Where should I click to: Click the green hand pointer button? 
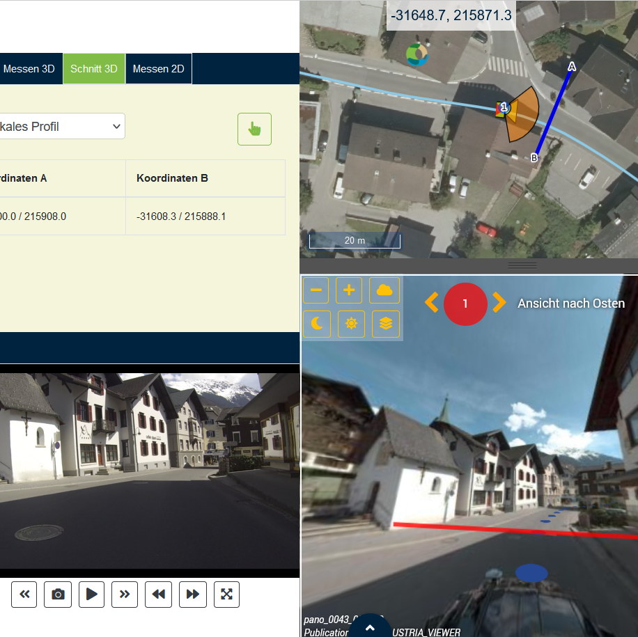(254, 129)
